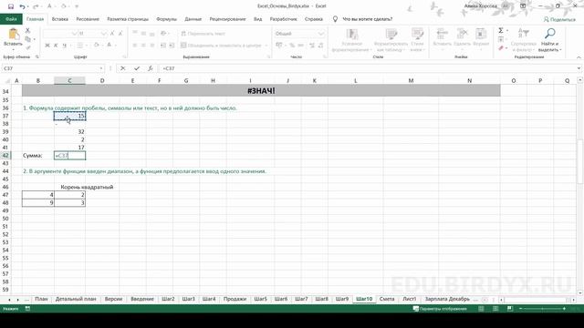Click Format as Table icon
The image size is (584, 328).
[x=391, y=35]
